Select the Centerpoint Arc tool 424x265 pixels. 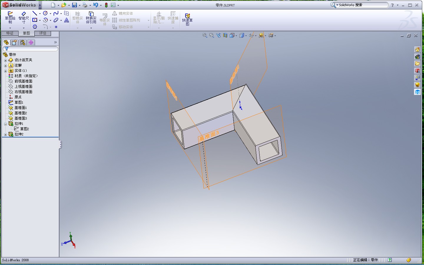pos(45,20)
